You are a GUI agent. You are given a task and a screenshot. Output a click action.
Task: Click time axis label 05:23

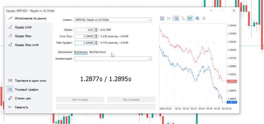coord(194,109)
